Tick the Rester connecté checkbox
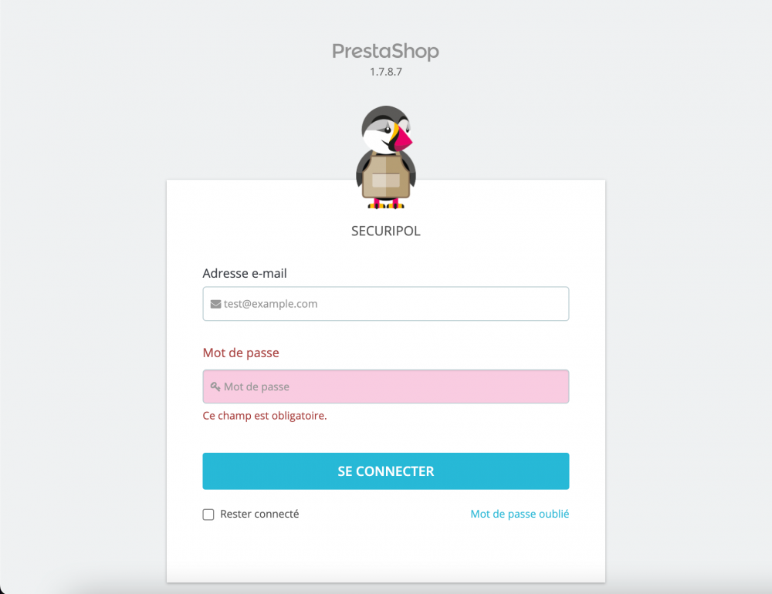 coord(208,515)
